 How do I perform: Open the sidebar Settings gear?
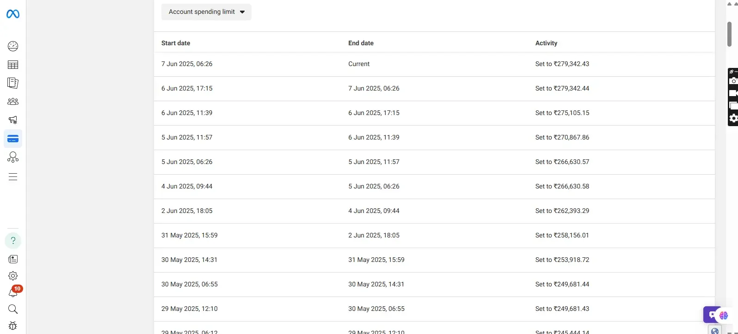click(13, 276)
